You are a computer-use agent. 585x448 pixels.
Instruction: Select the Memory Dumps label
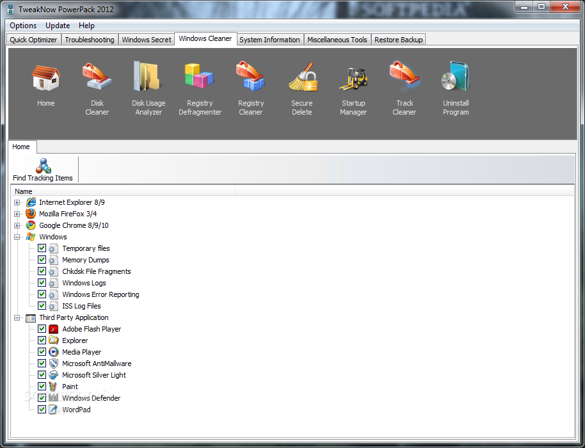pyautogui.click(x=86, y=260)
